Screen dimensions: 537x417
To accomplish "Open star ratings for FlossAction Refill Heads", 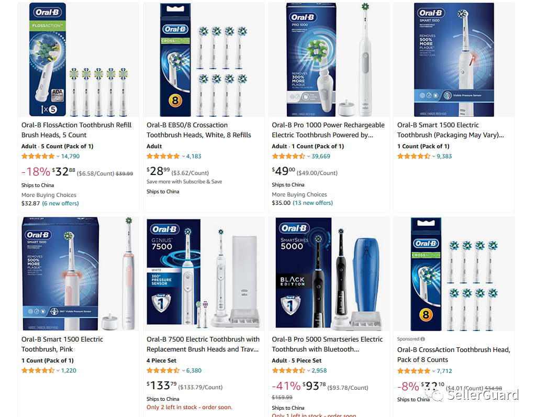I will (x=38, y=156).
